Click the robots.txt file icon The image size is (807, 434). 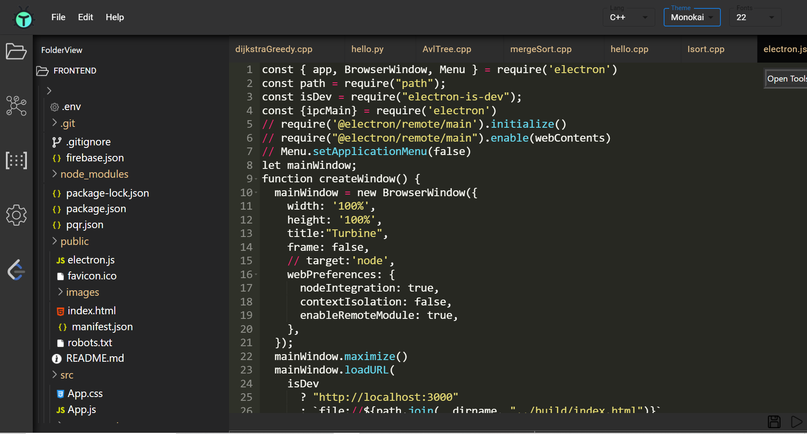coord(61,343)
